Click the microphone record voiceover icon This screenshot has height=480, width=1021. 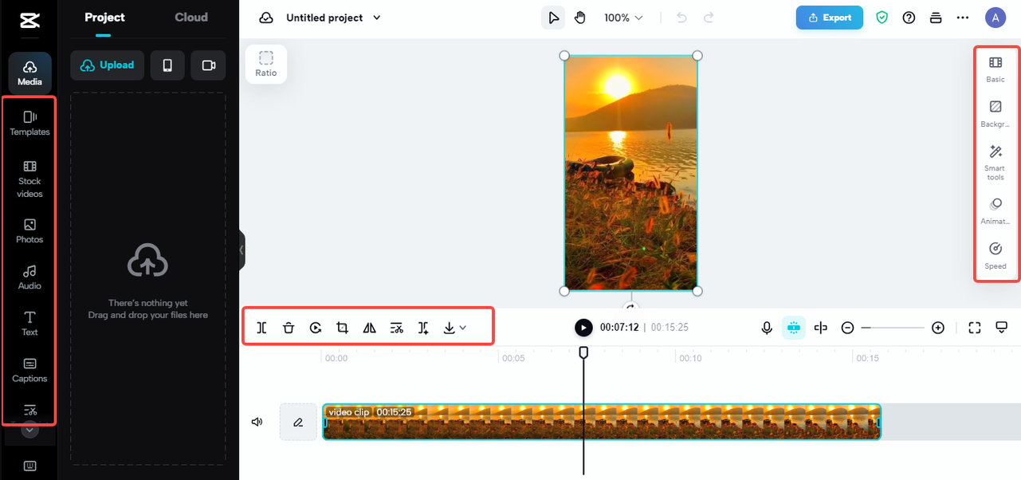(767, 328)
